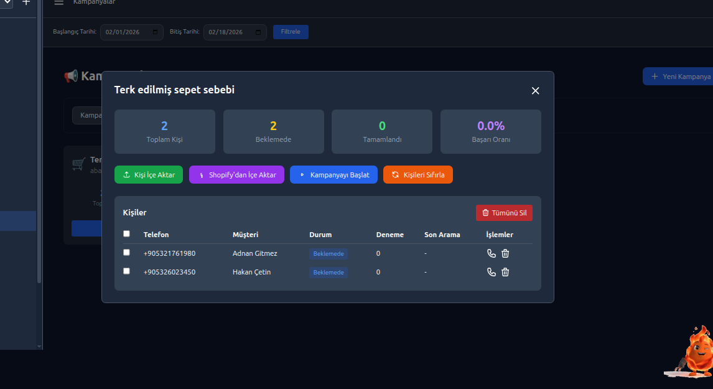Click the Filtrele button
The width and height of the screenshot is (713, 389).
(291, 32)
